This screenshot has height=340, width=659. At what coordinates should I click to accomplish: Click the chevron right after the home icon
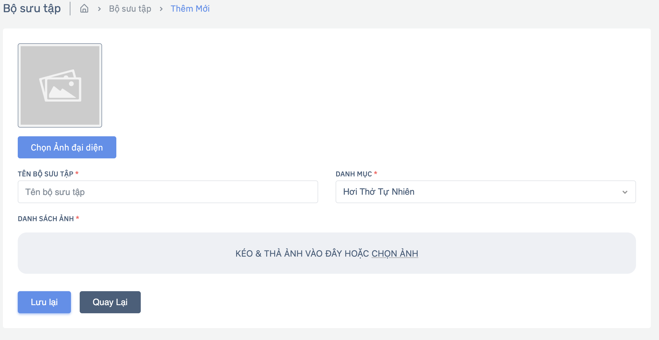click(x=99, y=9)
